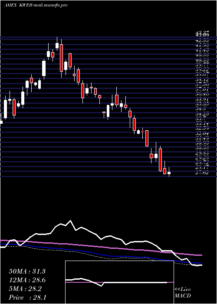
Task: Click the 31.49 price axis label
Action: pos(202,139)
